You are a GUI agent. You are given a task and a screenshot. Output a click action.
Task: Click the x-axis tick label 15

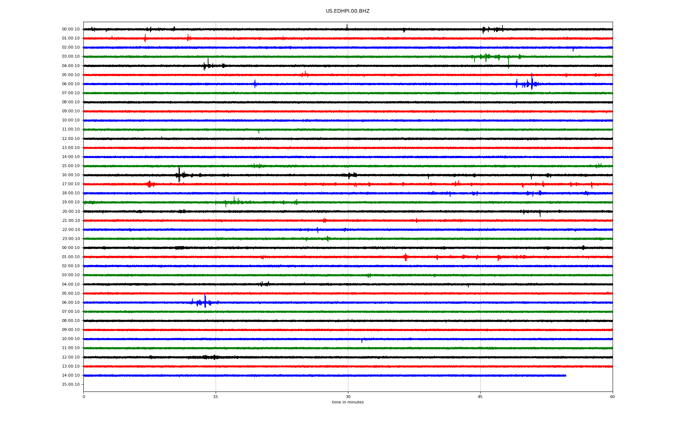coord(216,397)
